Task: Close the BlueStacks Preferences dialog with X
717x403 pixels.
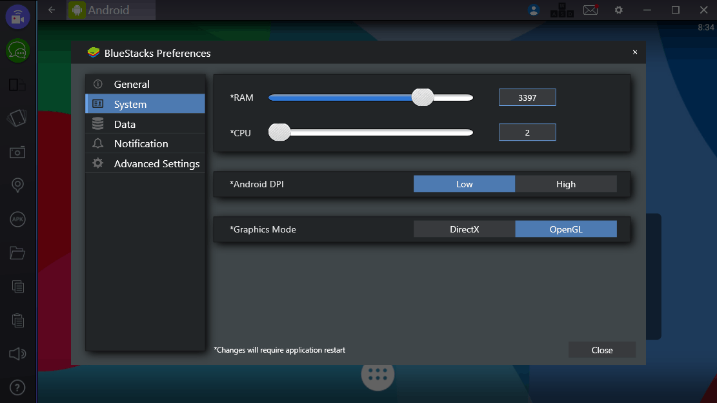Action: click(634, 52)
